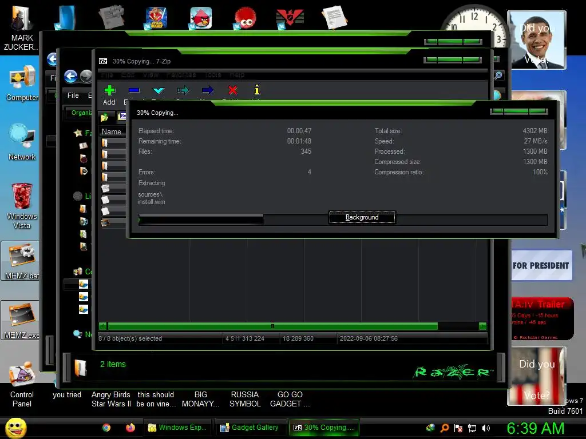Click the yellow Info icon in 7-Zip
586x439 pixels.
pyautogui.click(x=257, y=90)
